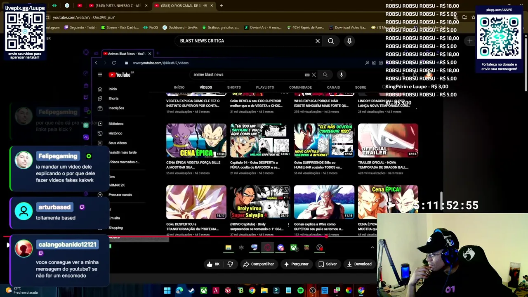
Task: Open File Explorer from the bottom taskbar
Action: coord(264,291)
